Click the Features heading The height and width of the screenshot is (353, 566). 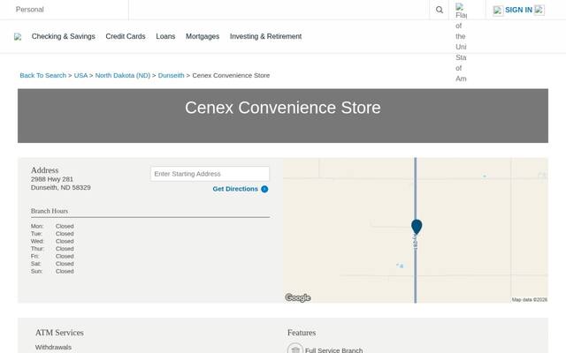pos(302,333)
